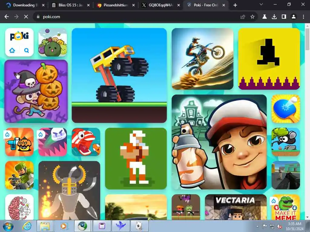
Task: Open File Explorer from taskbar
Action: coord(45,226)
